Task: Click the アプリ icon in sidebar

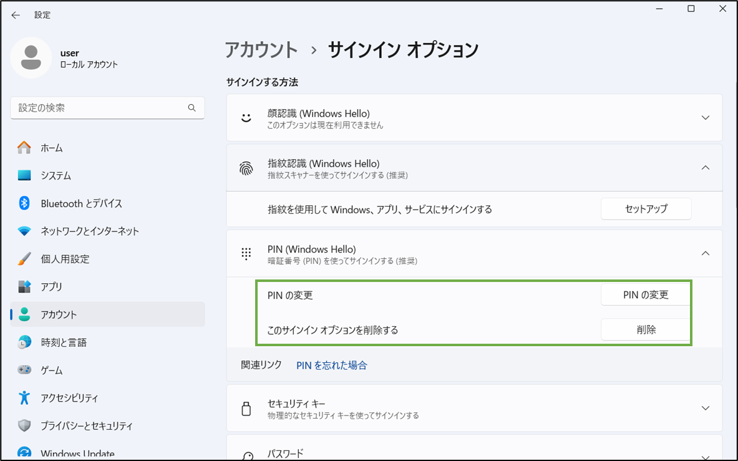Action: coord(24,286)
